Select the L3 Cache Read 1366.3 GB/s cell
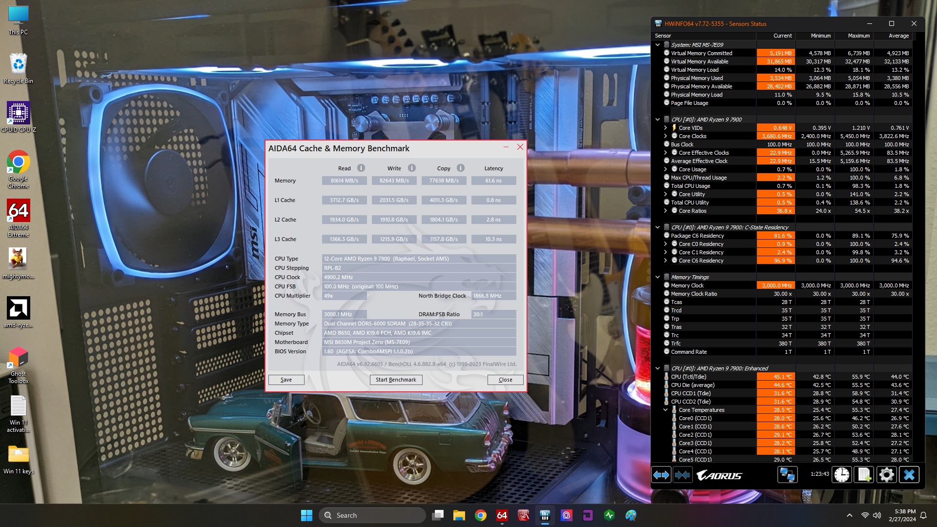937x527 pixels. pos(344,239)
